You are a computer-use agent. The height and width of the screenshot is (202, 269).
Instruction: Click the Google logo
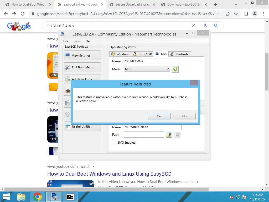[x=19, y=26]
